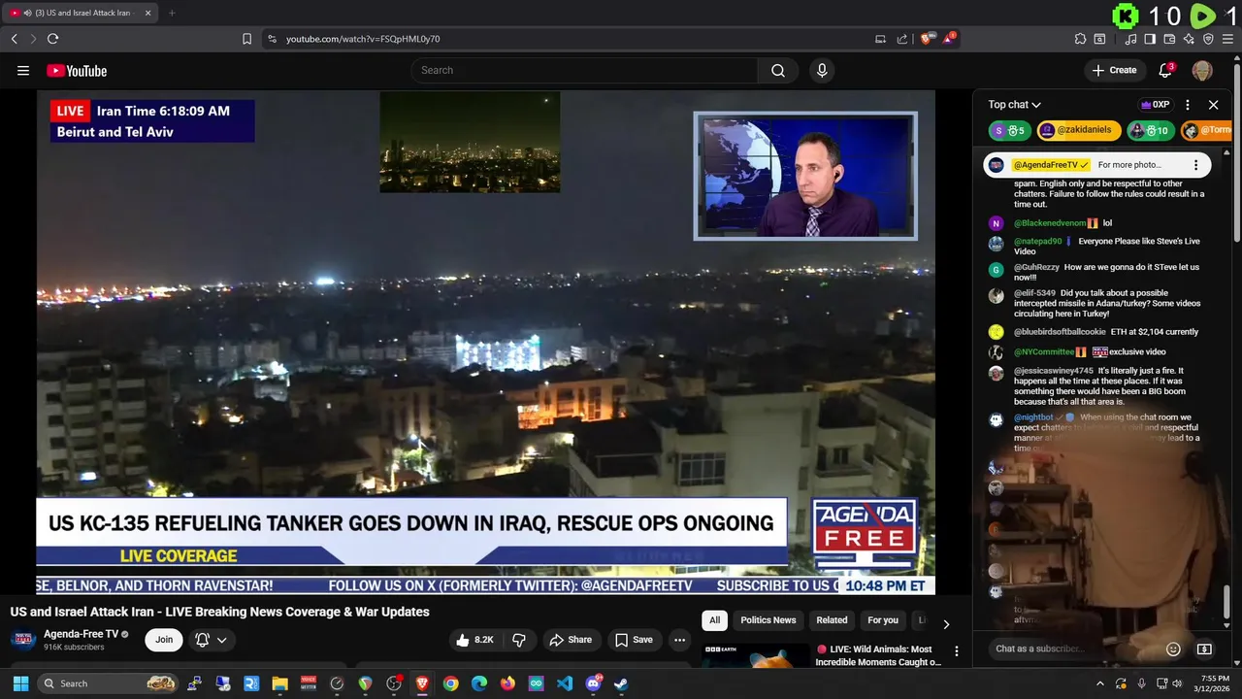Click the Chat as a subscriber field
This screenshot has width=1242, height=699.
coord(1074,649)
